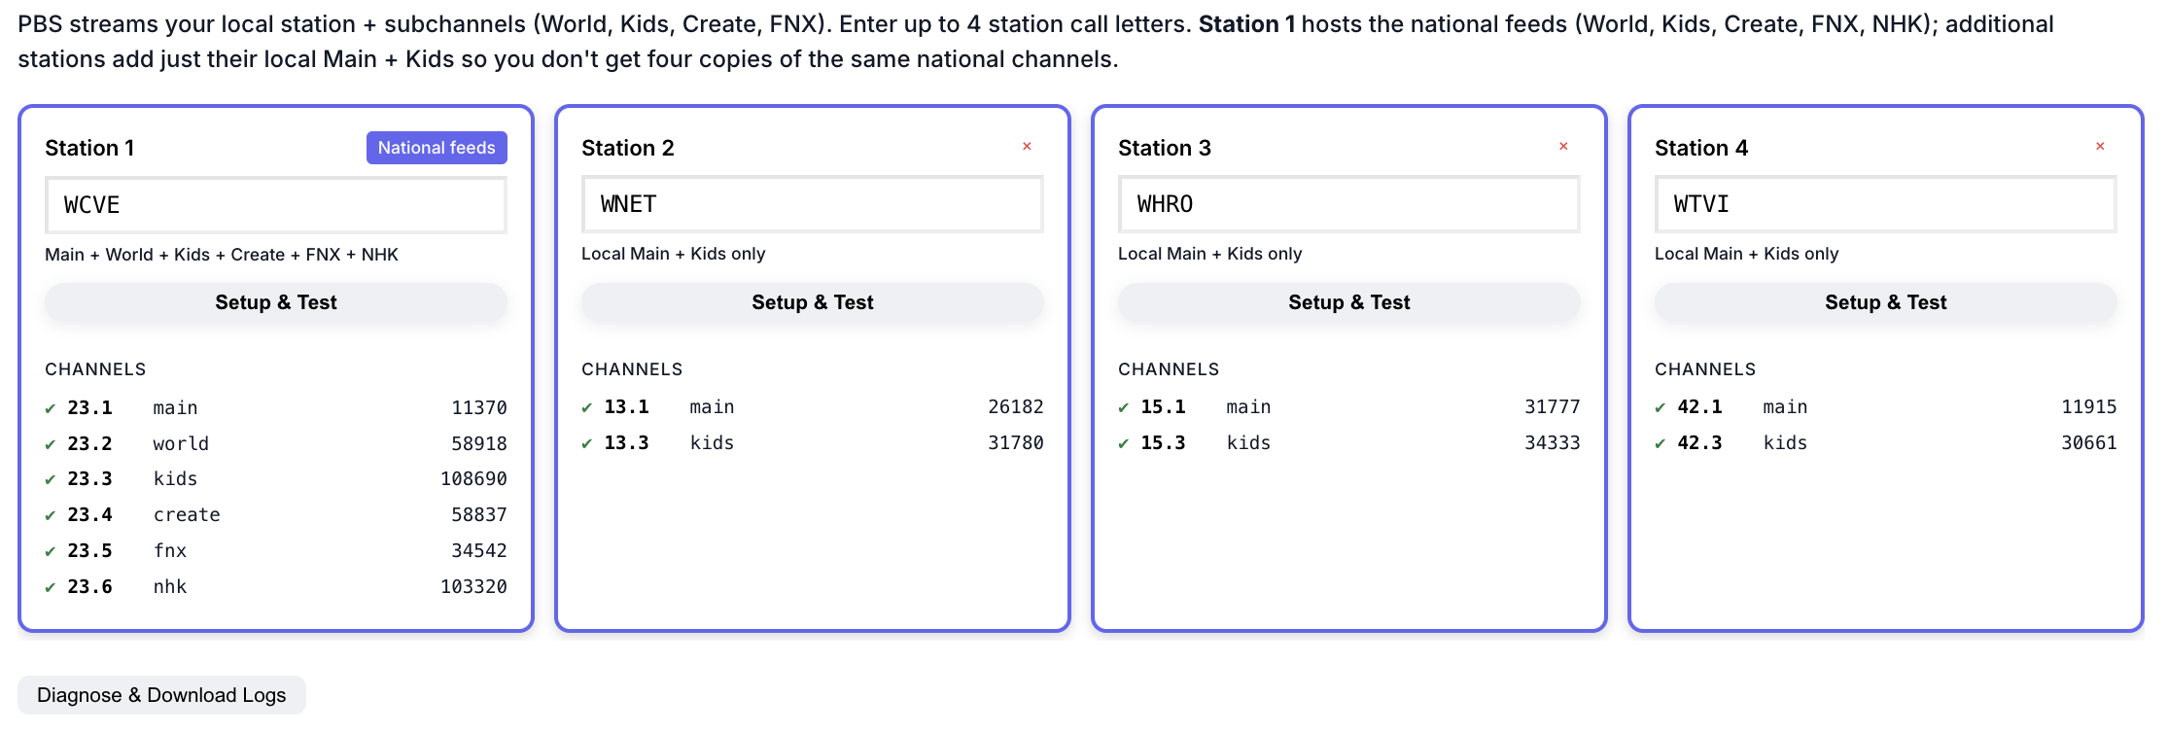Select channel number 15.1

pos(1164,407)
